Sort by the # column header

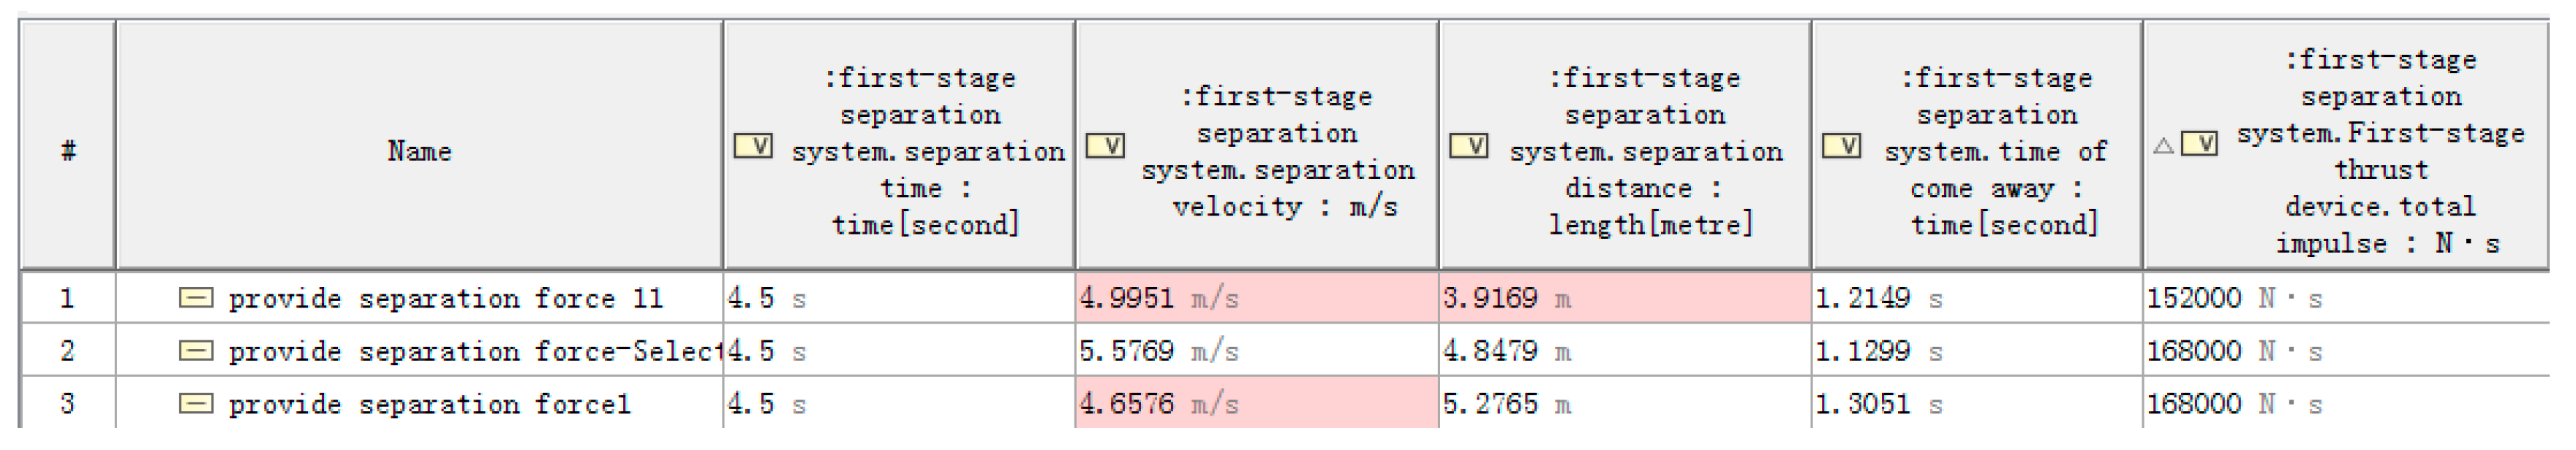point(68,150)
